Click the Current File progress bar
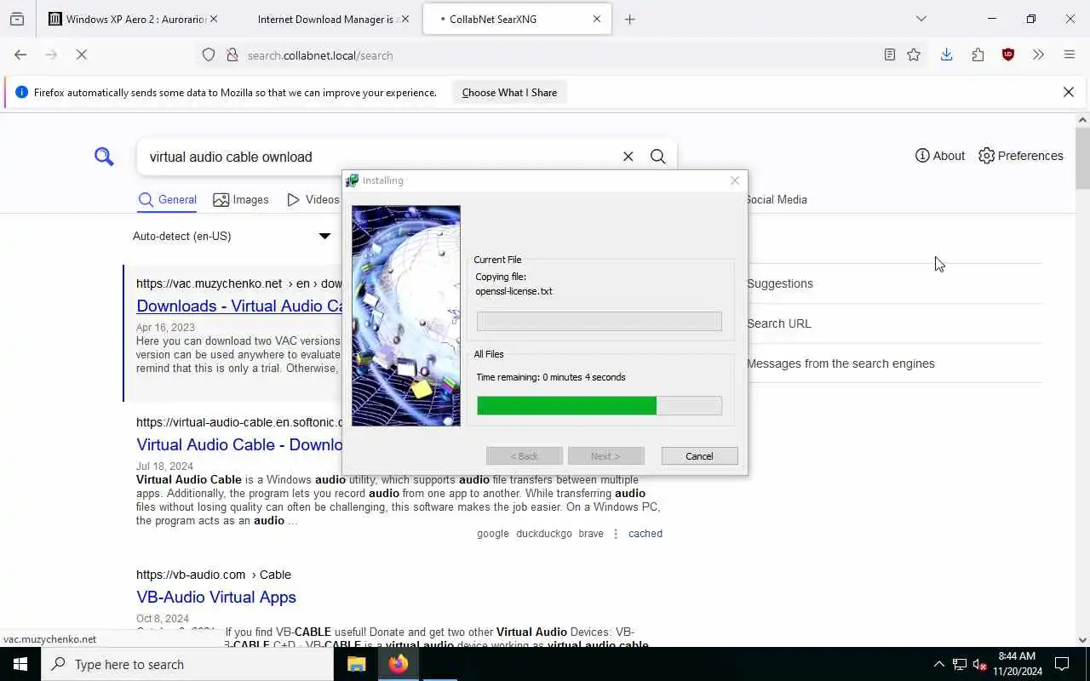Image resolution: width=1090 pixels, height=681 pixels. [599, 321]
